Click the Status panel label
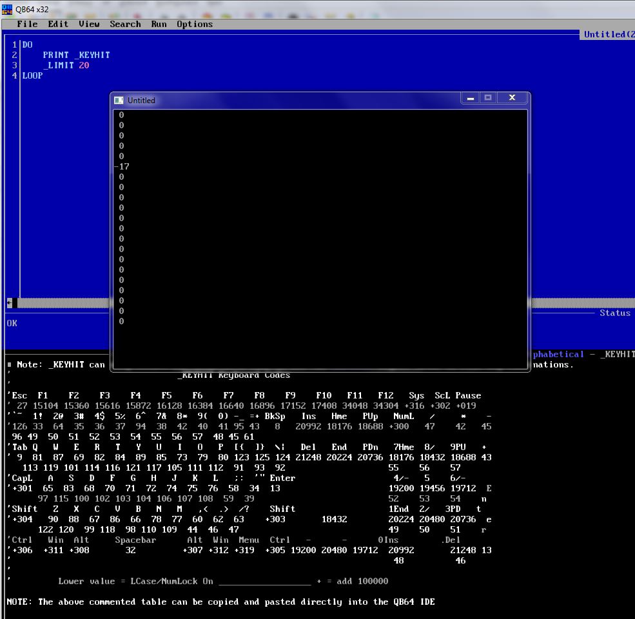The width and height of the screenshot is (635, 619). pos(615,313)
